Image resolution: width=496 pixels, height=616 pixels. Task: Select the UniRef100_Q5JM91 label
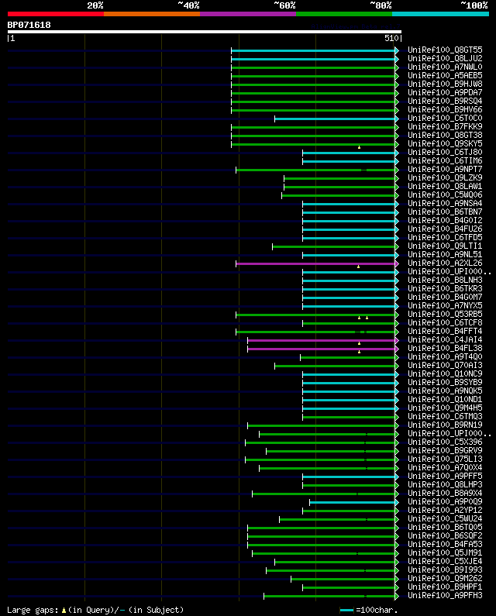pos(445,552)
